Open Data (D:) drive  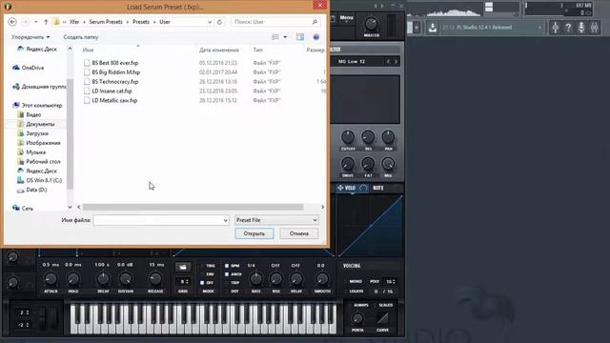pos(31,190)
